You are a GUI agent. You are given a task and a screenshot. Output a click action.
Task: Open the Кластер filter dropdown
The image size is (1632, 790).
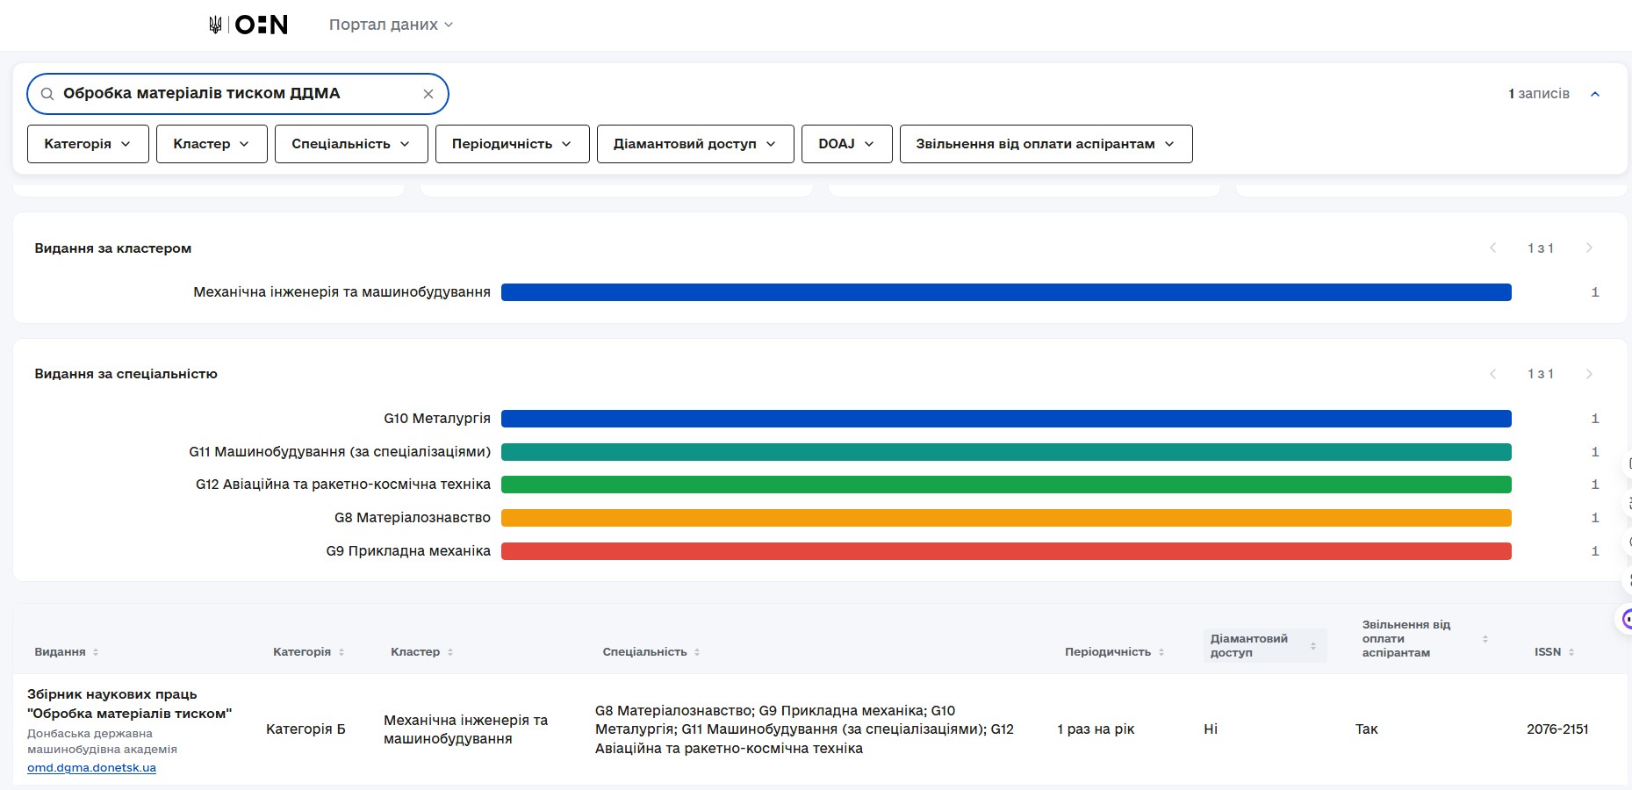[x=212, y=144]
